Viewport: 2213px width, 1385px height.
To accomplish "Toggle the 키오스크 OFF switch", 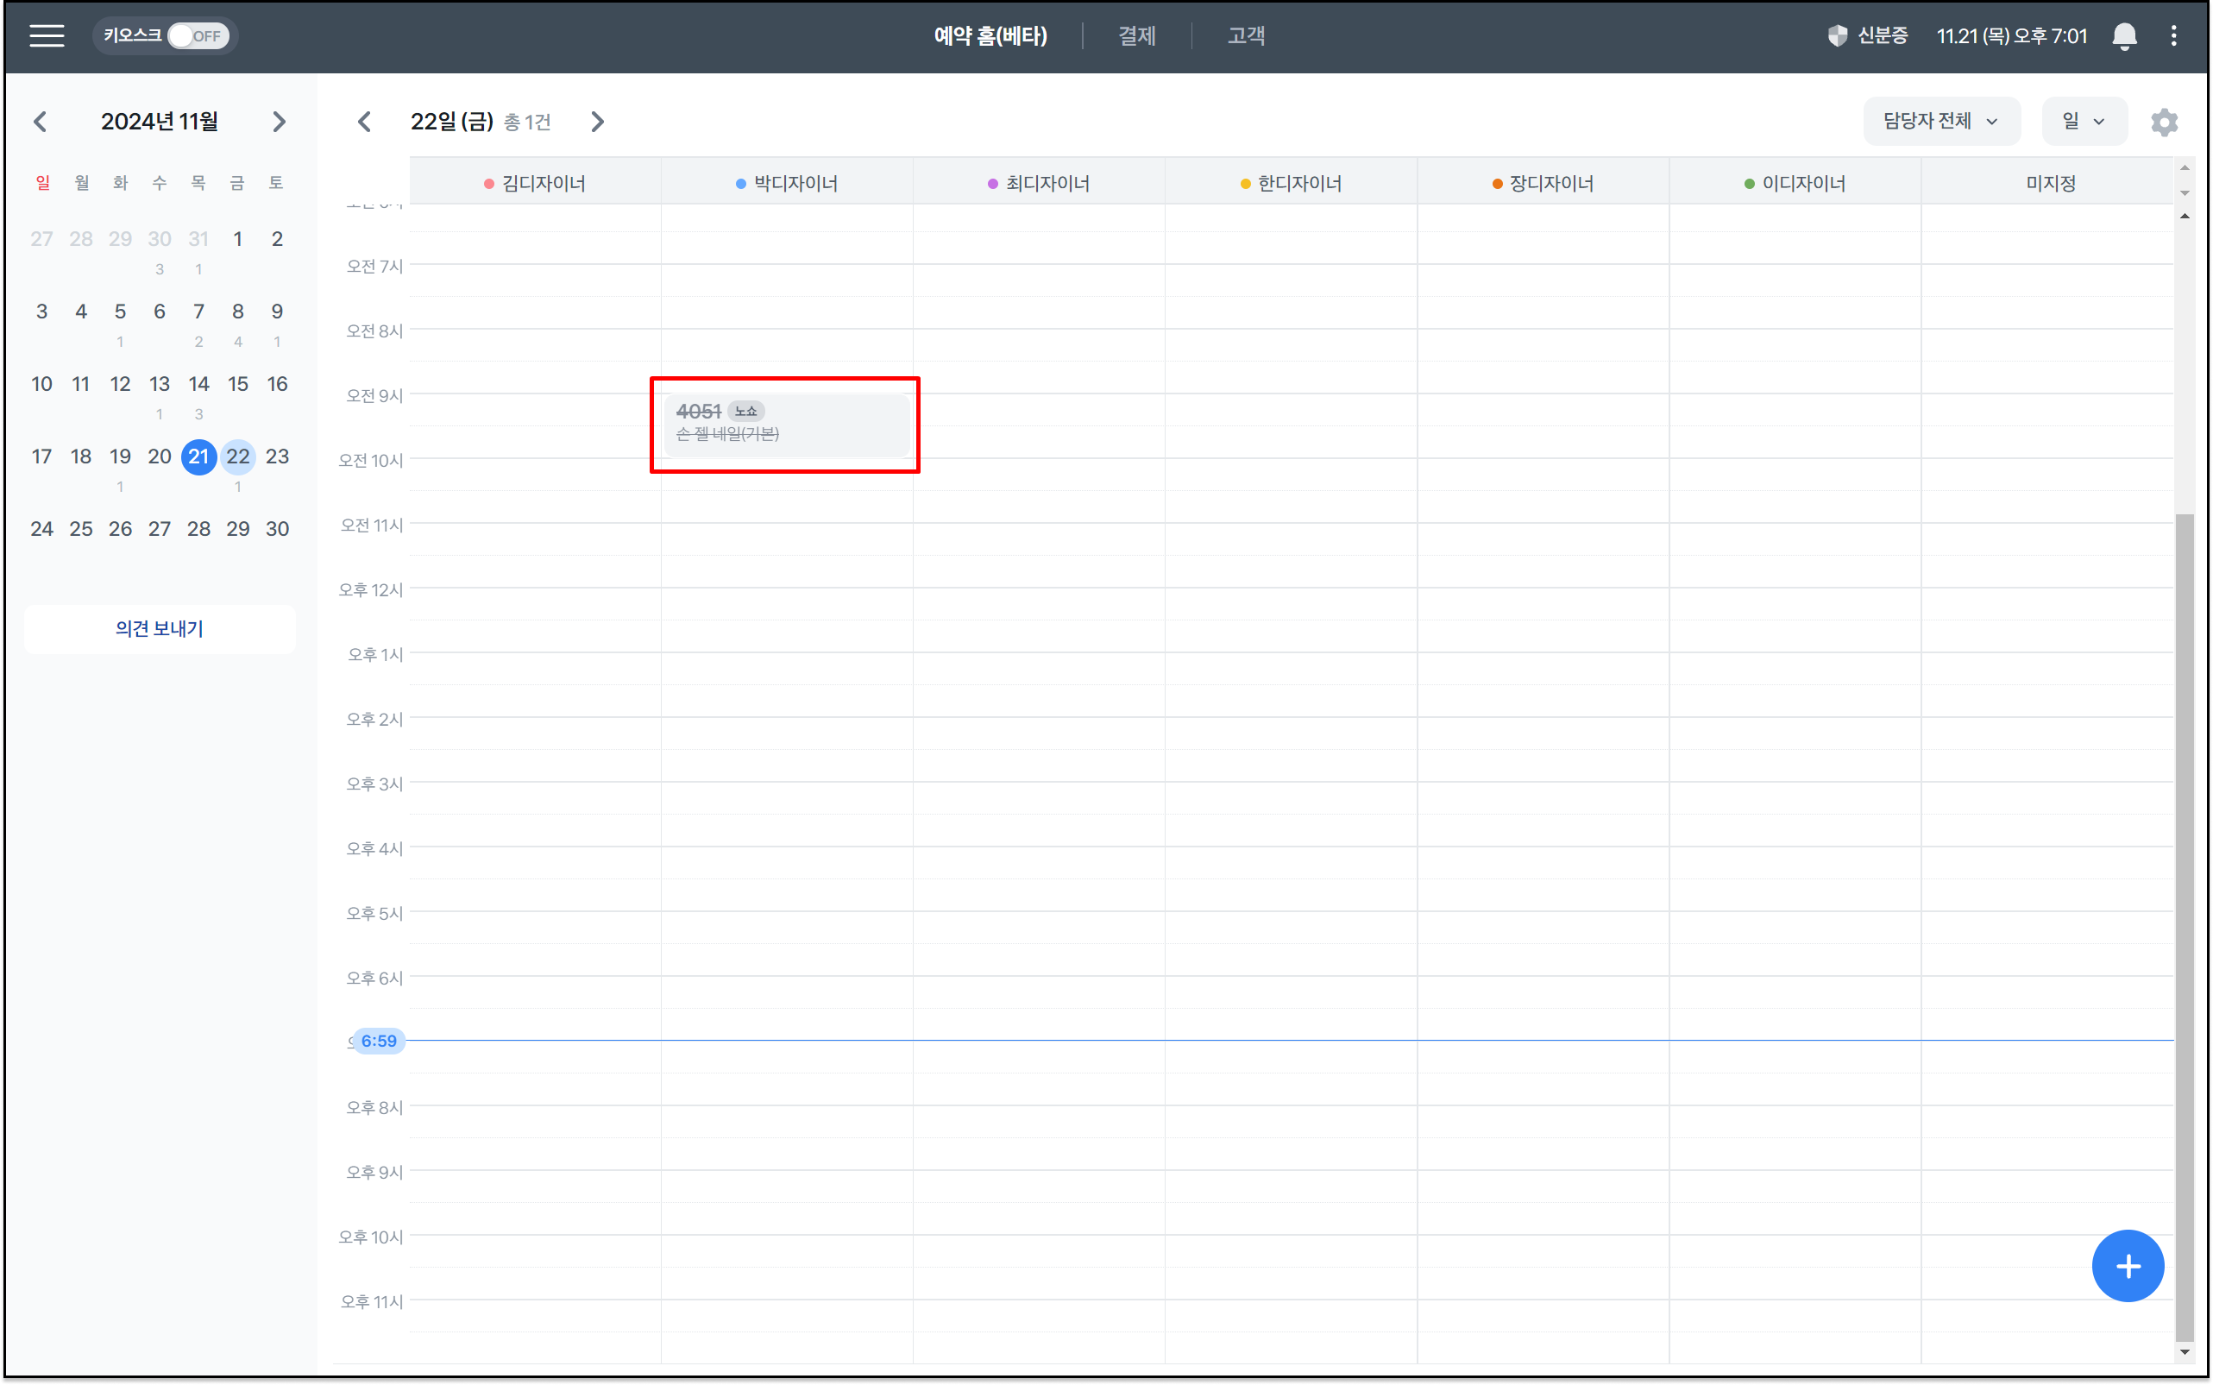I will click(198, 35).
